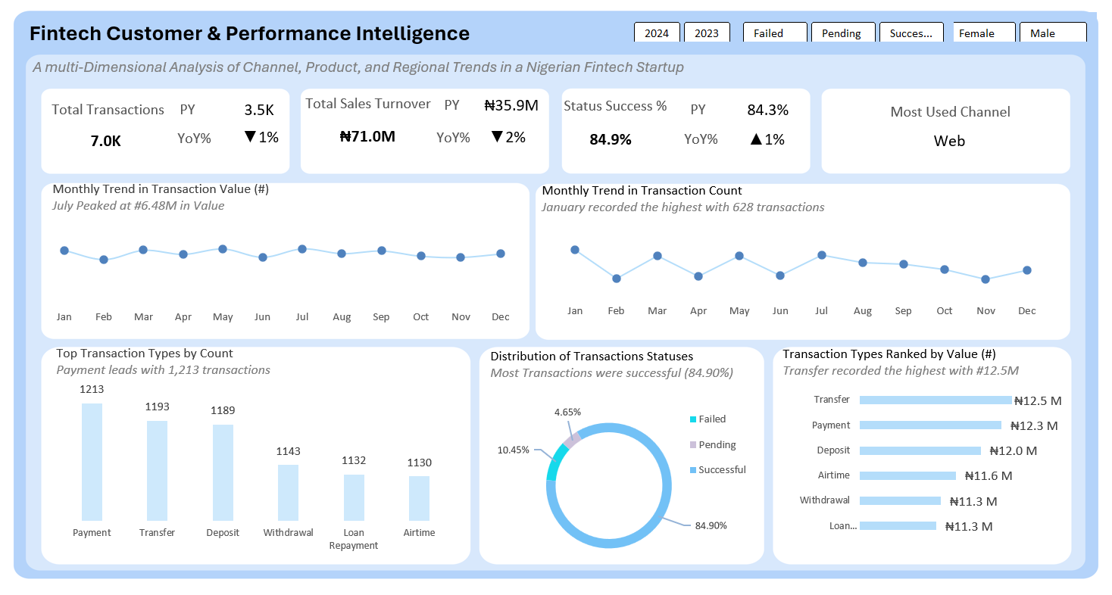The height and width of the screenshot is (595, 1112).
Task: Click the Feb point in Transaction Count chart
Action: click(617, 279)
